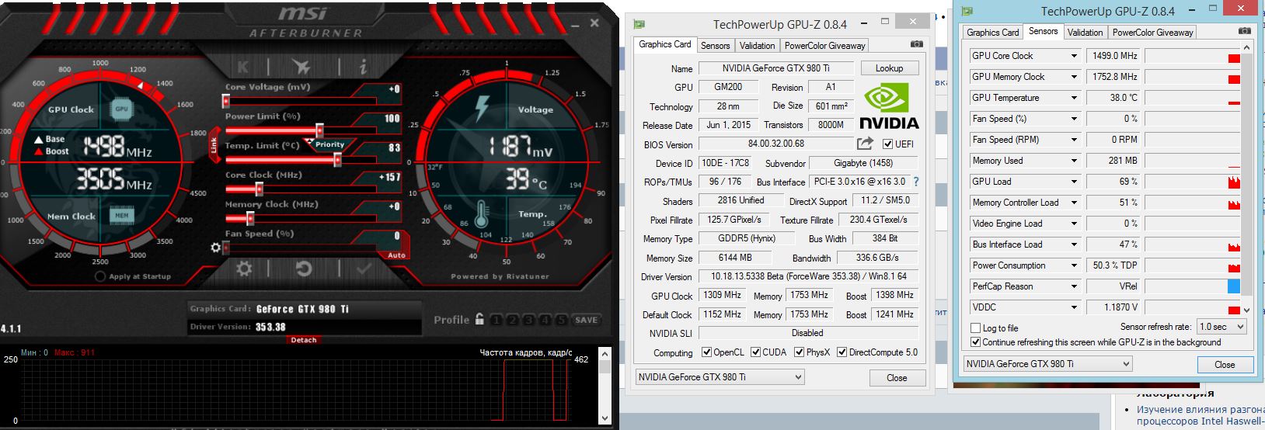This screenshot has width=1265, height=430.
Task: Open fan settings gear beside Fan Speed slider
Action: coord(216,248)
